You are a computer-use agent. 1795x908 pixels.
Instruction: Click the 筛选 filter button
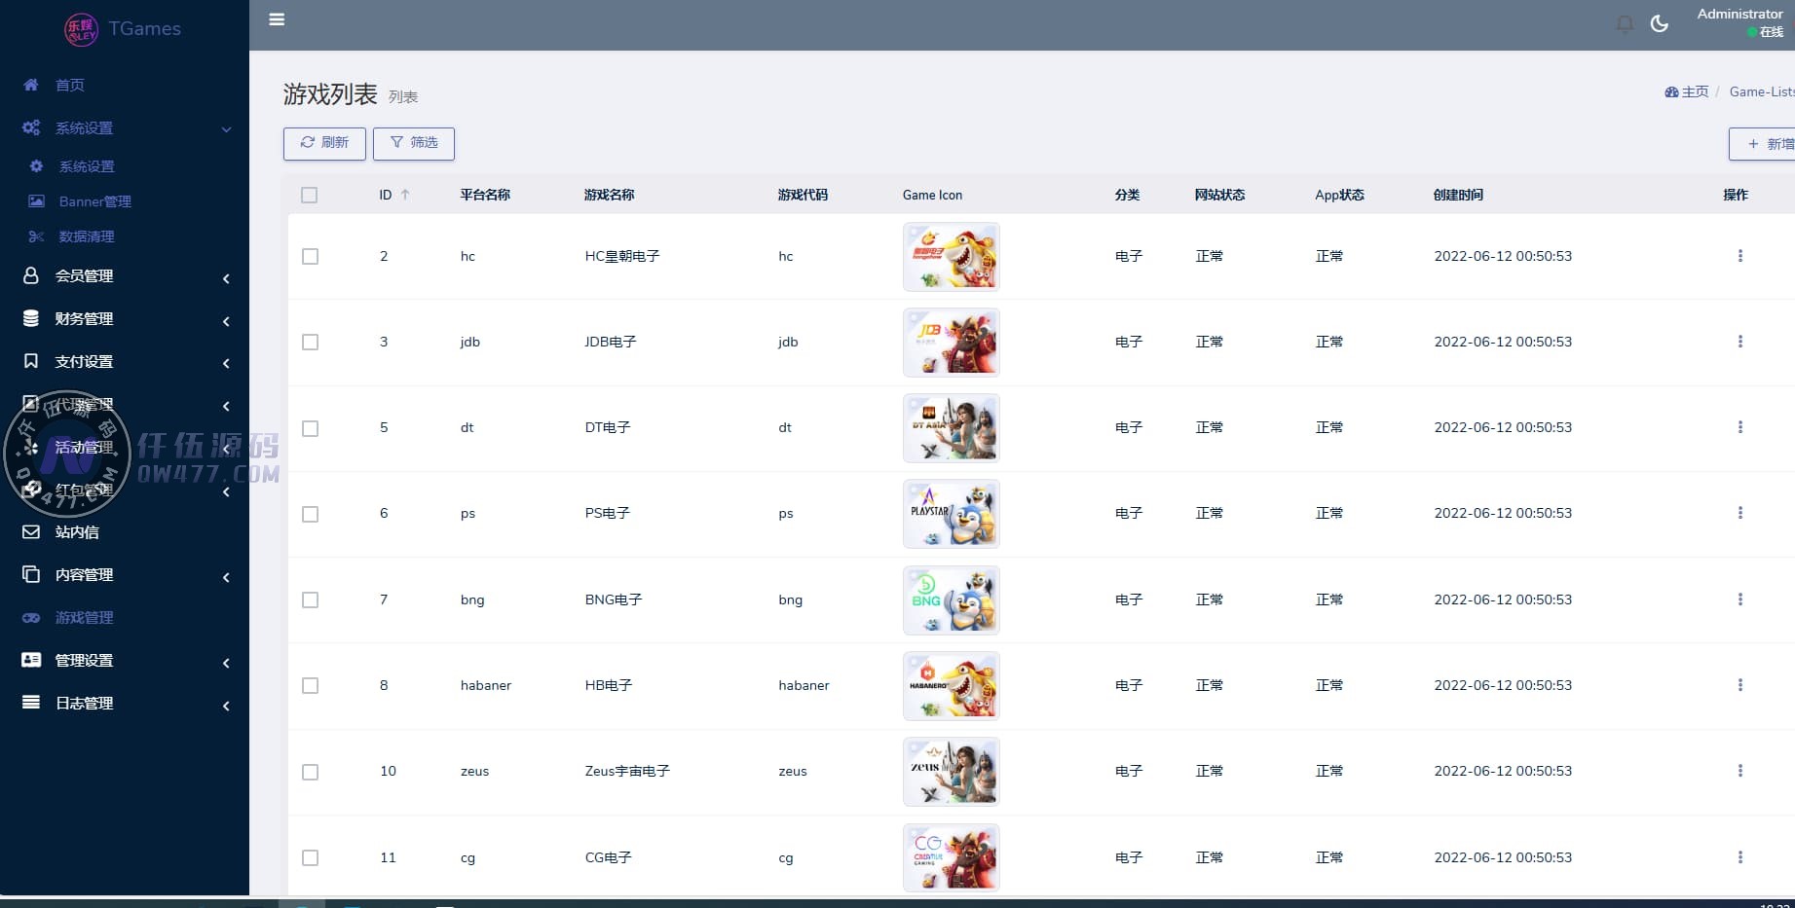point(414,143)
